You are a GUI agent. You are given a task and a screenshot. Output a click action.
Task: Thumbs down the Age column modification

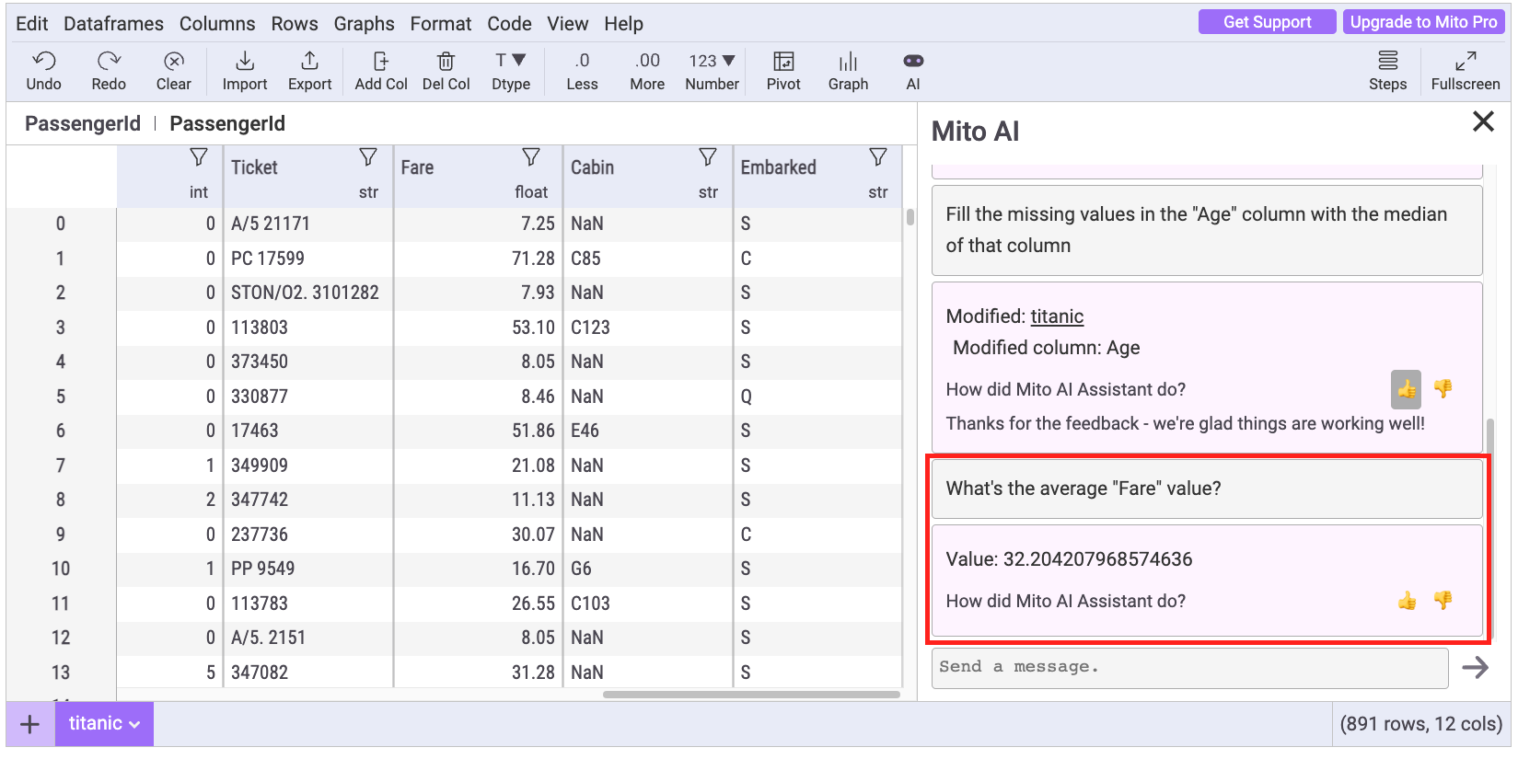(x=1443, y=389)
